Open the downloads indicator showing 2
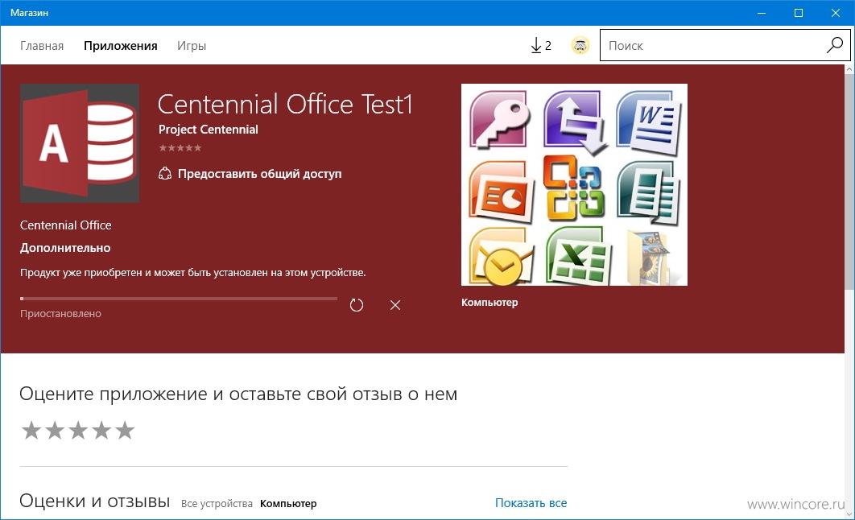 [540, 45]
